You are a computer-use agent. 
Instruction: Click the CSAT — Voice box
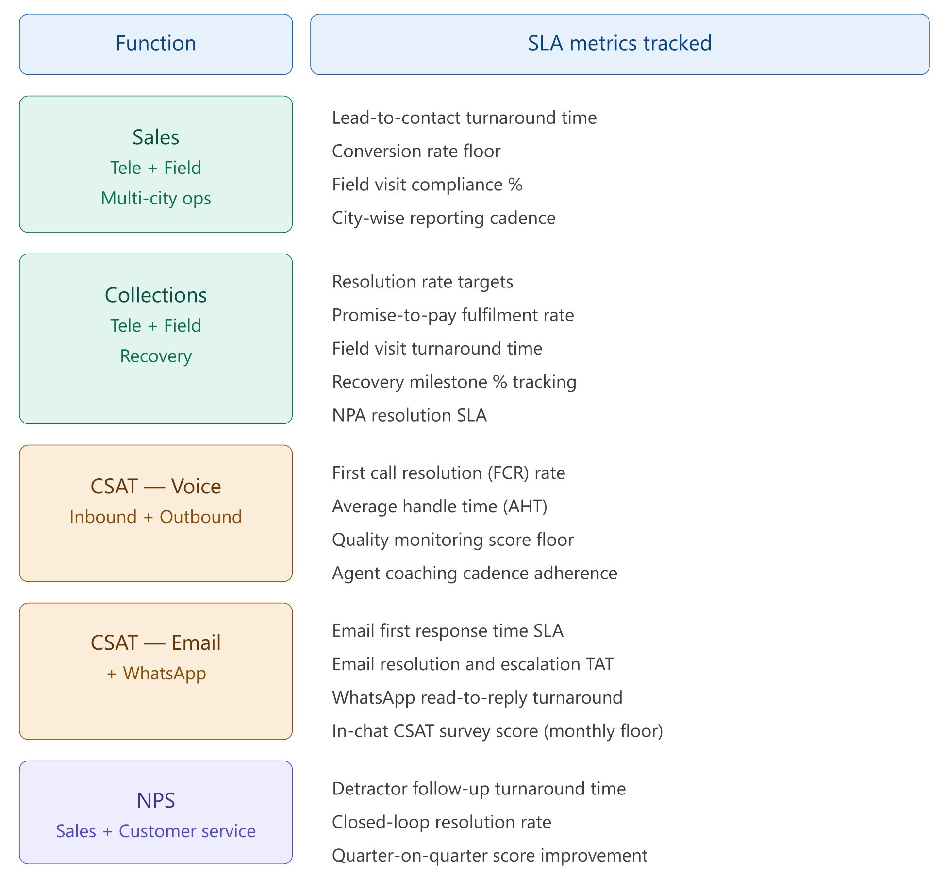(156, 513)
